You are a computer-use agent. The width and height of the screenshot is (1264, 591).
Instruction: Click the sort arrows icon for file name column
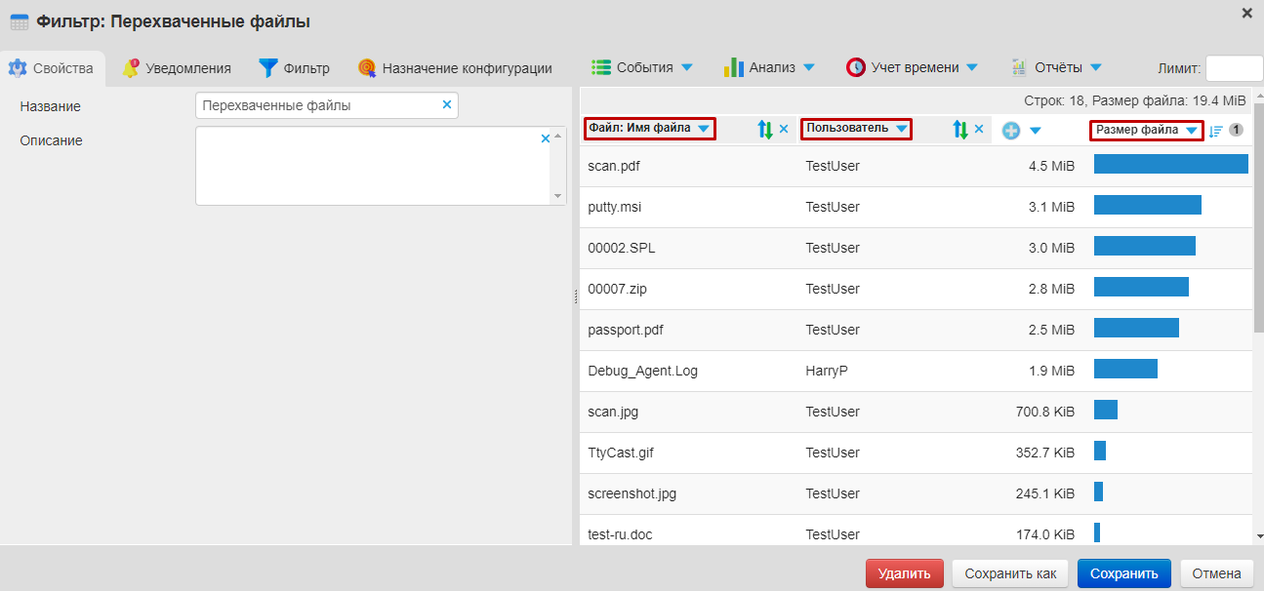pyautogui.click(x=765, y=129)
